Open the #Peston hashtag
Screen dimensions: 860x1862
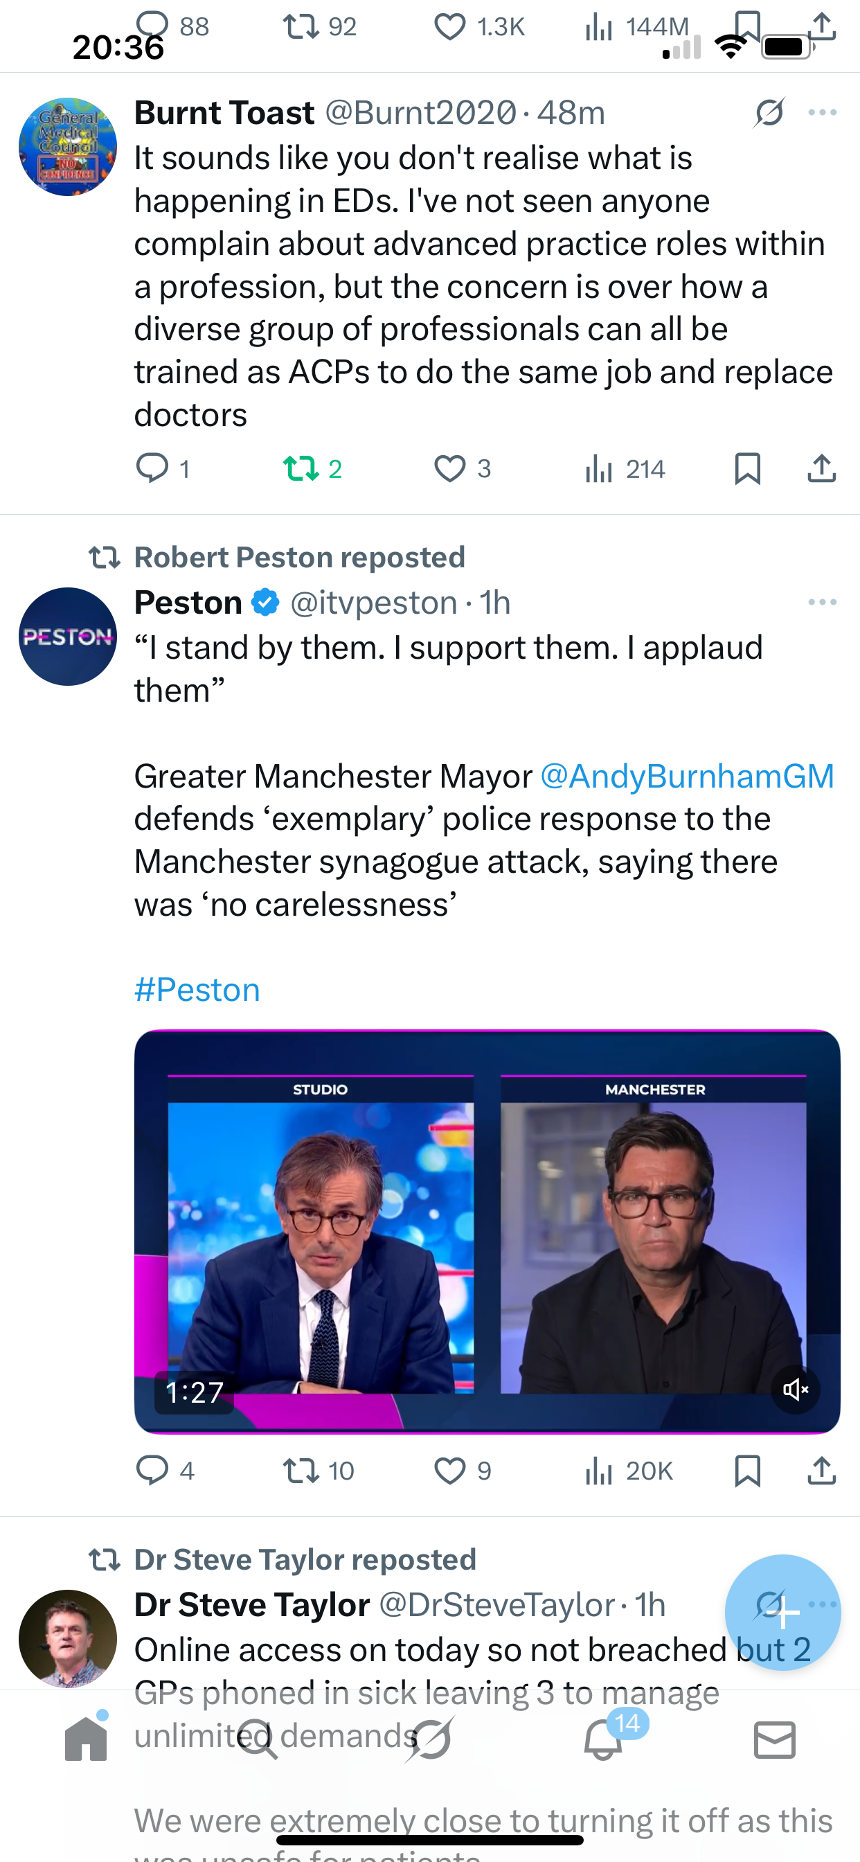point(197,990)
